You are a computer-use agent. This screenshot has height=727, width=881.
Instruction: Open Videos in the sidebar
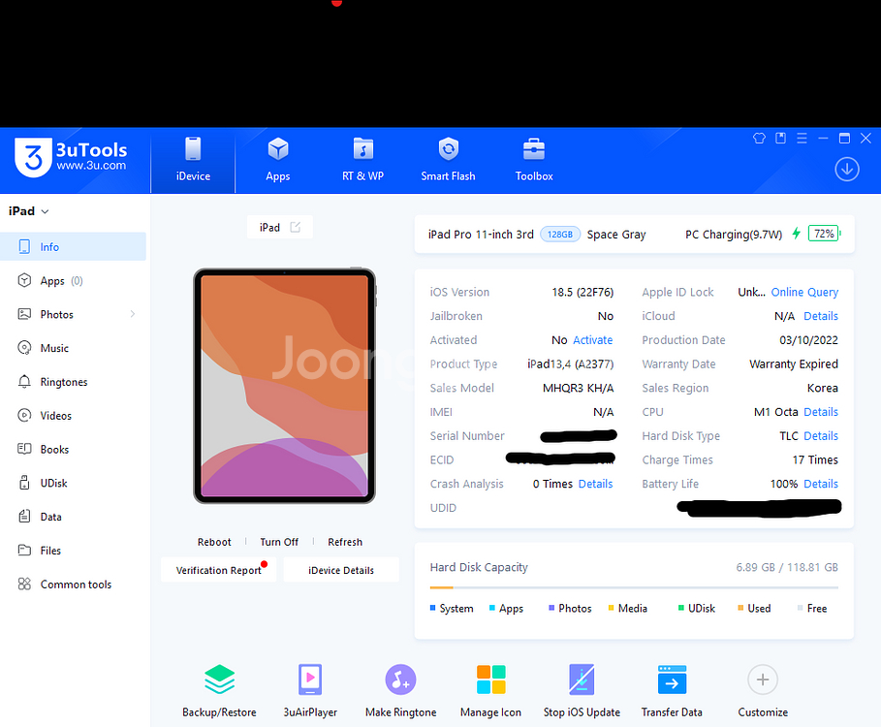73,415
